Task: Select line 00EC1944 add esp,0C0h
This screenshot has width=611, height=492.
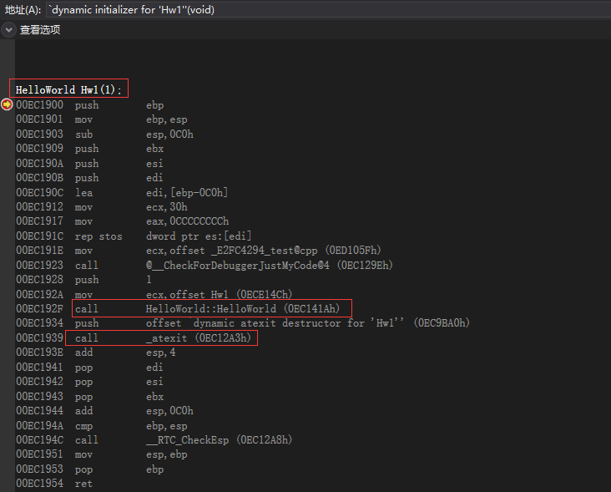Action: click(105, 411)
